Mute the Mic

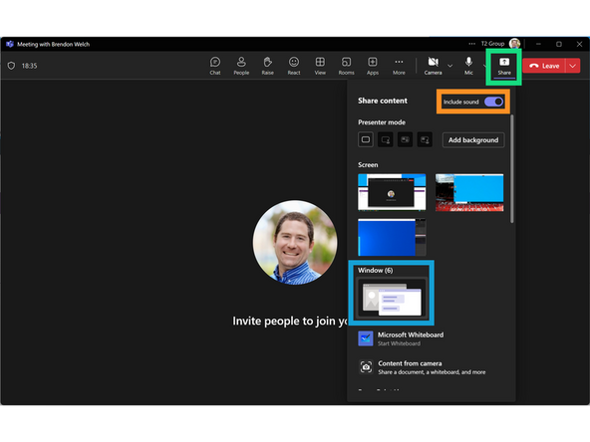(x=468, y=66)
